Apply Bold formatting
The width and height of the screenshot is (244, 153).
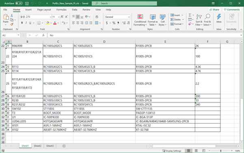pos(22,23)
